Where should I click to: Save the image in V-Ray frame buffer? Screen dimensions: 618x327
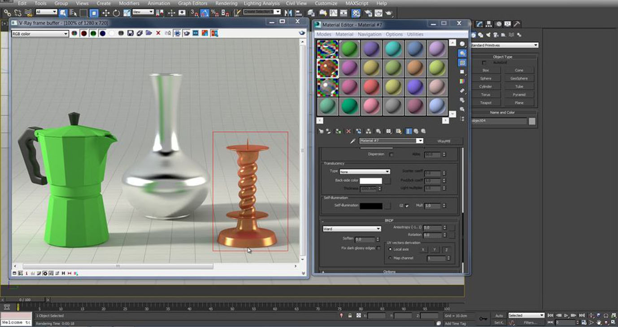(130, 34)
